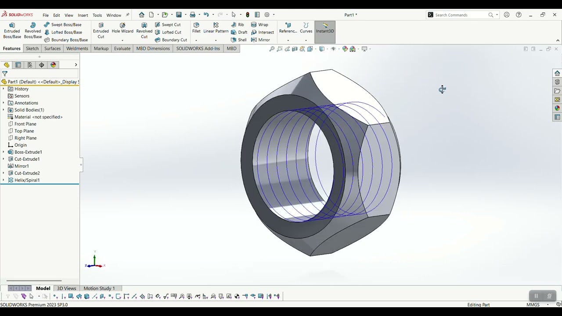
Task: Select the Extruded Cut tool
Action: [x=101, y=31]
